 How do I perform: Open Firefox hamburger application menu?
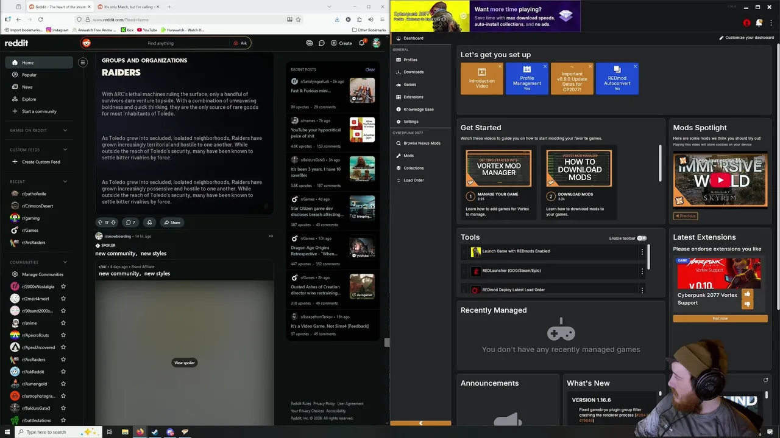coord(381,19)
